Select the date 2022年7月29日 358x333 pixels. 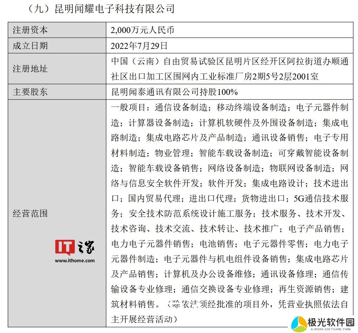click(139, 46)
